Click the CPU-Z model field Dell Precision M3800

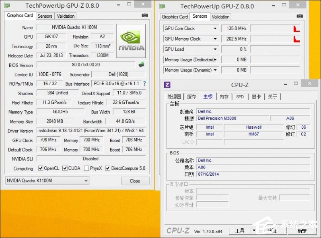click(x=233, y=118)
